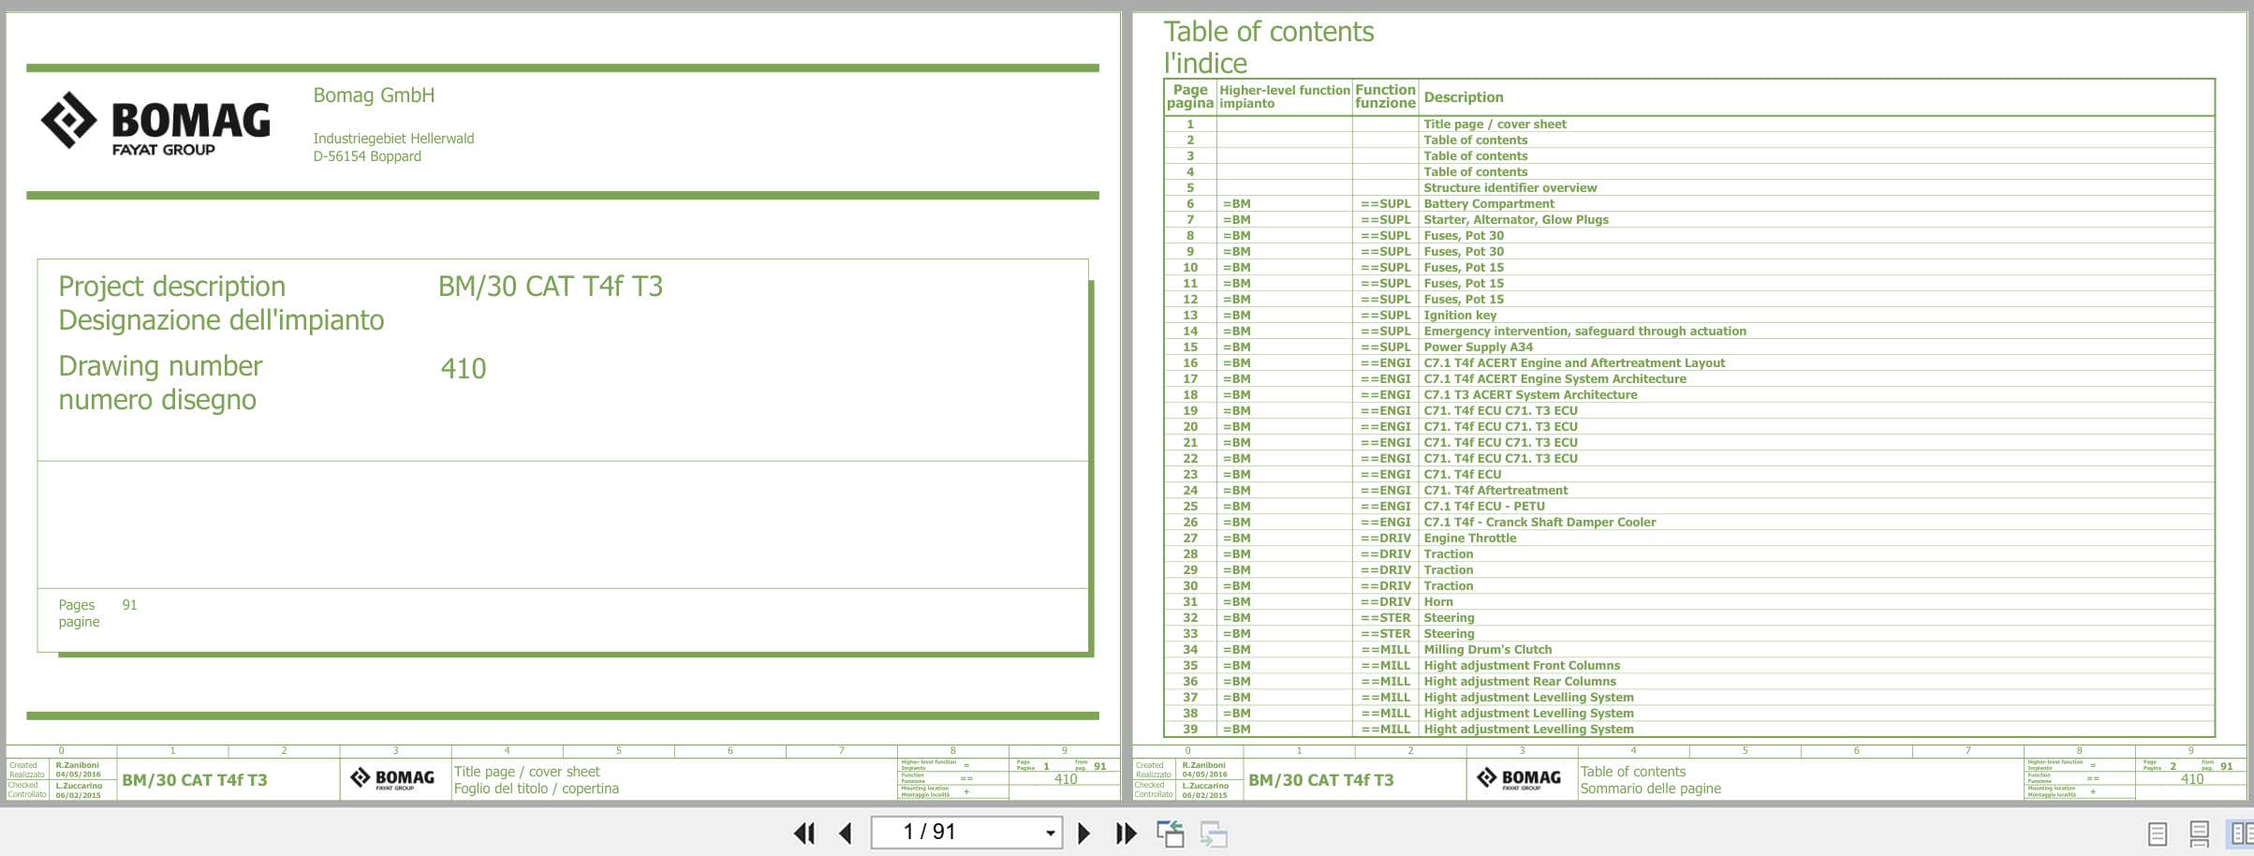
Task: Click the large 'BM/30 CAT T4f T3' project value
Action: 551,286
